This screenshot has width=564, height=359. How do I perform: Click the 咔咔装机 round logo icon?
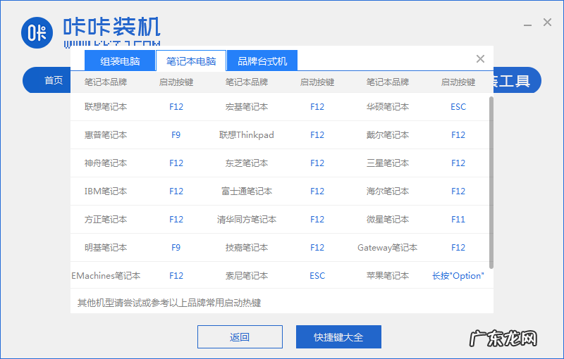point(37,32)
